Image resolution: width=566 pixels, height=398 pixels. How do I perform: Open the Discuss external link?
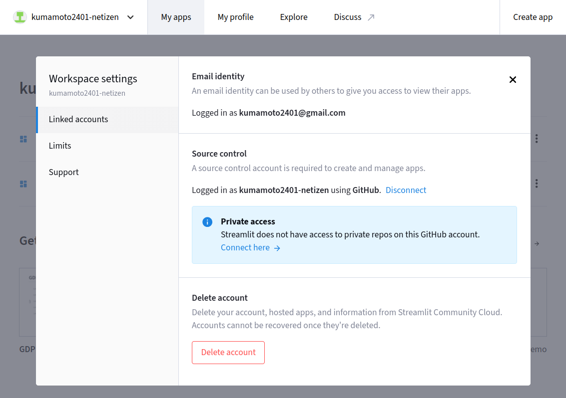coord(354,17)
